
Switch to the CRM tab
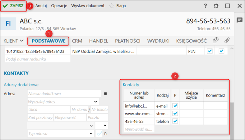(77, 41)
